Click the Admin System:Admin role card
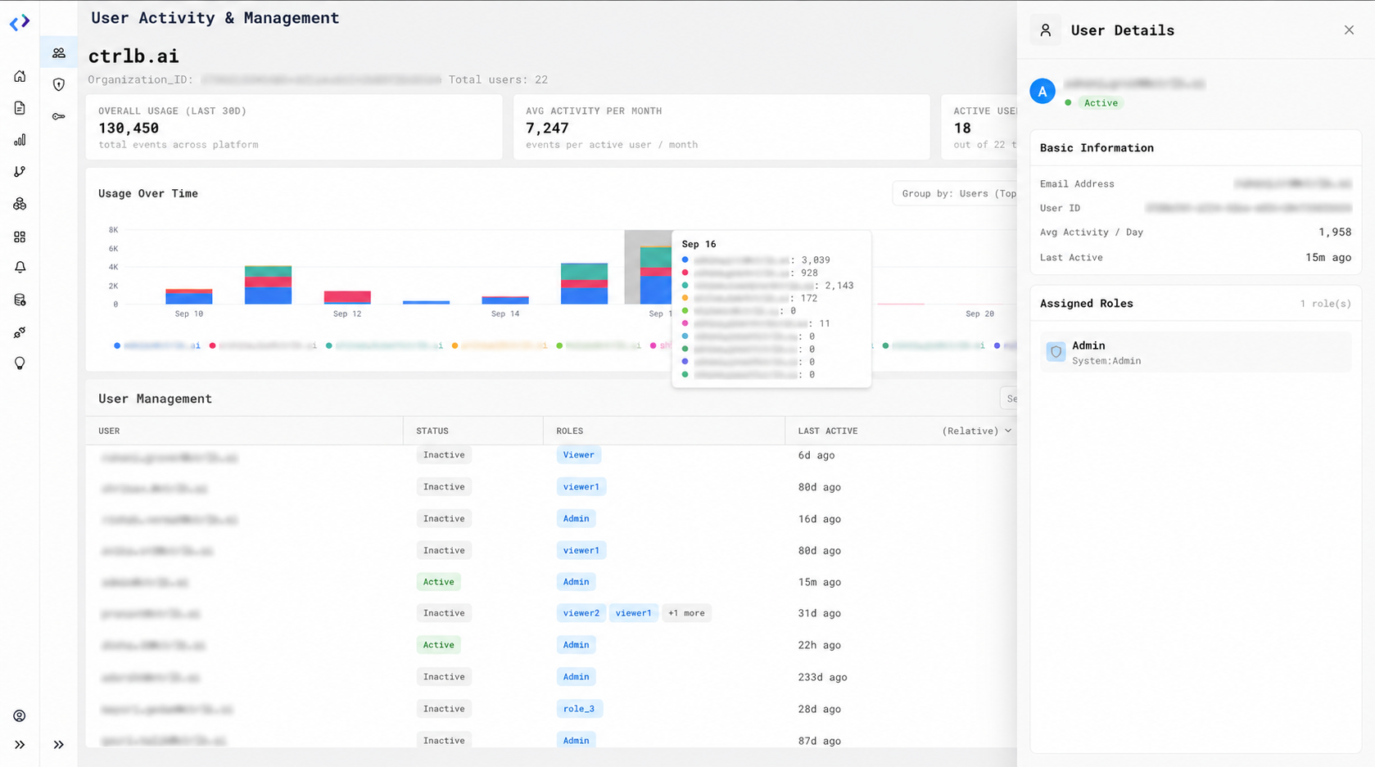1375x767 pixels. click(1196, 352)
